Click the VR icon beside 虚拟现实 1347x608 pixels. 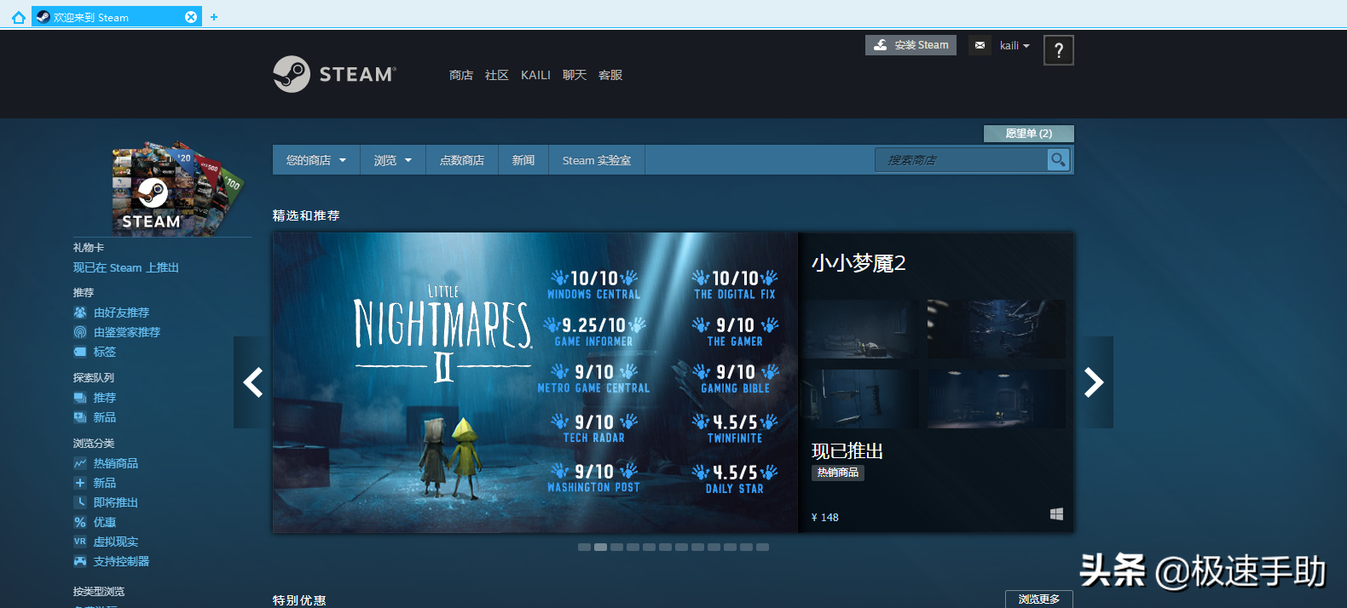pos(80,542)
